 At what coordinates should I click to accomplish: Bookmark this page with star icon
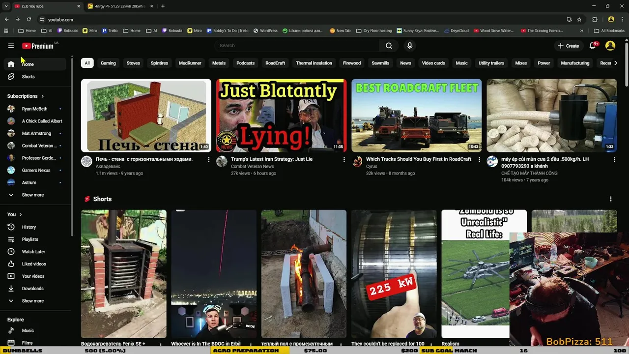pos(579,20)
